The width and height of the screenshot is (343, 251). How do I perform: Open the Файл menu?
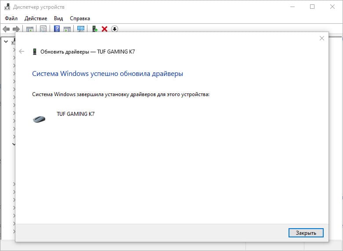pos(11,18)
